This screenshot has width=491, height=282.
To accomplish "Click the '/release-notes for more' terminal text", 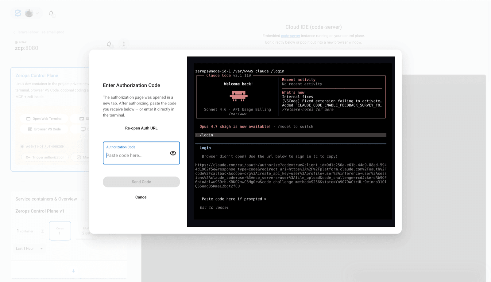I will [x=307, y=110].
